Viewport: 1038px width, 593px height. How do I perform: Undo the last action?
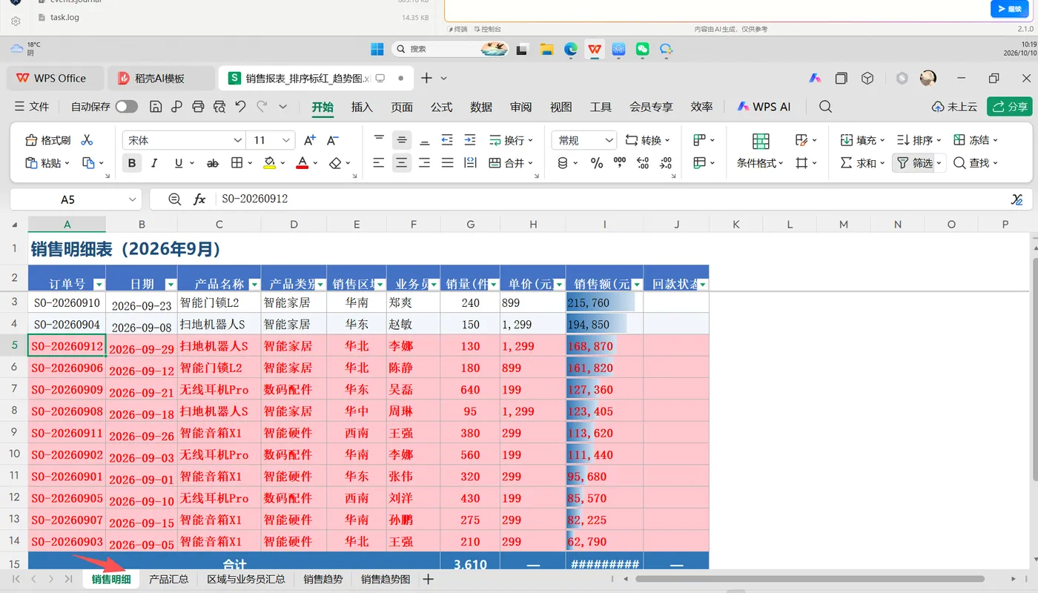tap(240, 107)
